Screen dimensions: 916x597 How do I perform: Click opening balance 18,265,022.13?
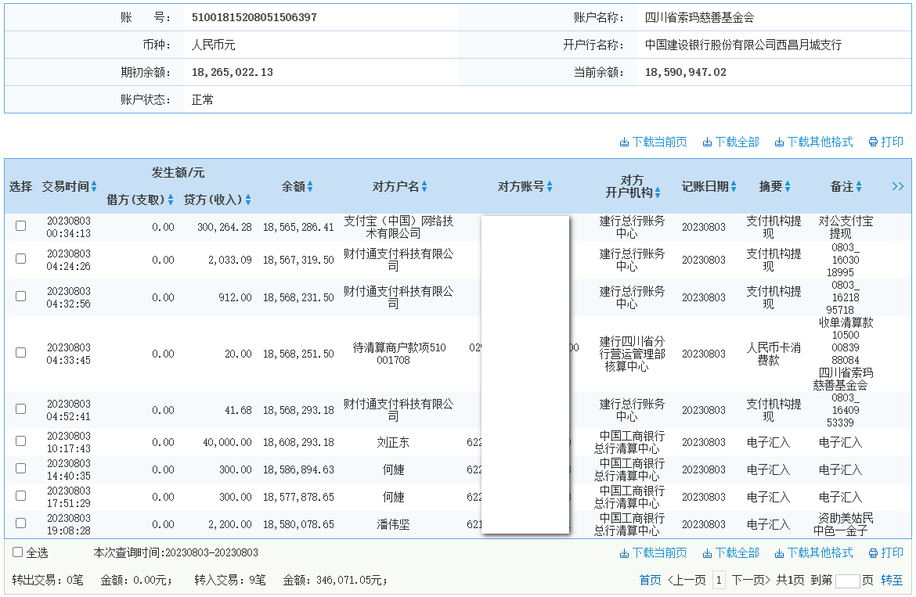[x=233, y=72]
